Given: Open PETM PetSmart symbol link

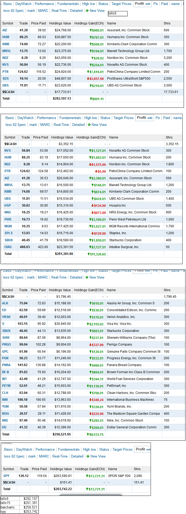Looking at the screenshot, I should [x=6, y=385].
